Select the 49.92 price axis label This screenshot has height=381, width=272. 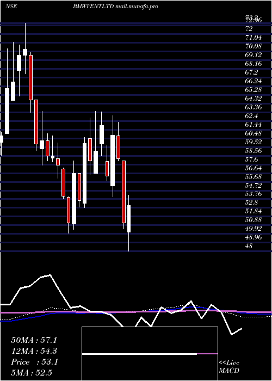click(254, 229)
